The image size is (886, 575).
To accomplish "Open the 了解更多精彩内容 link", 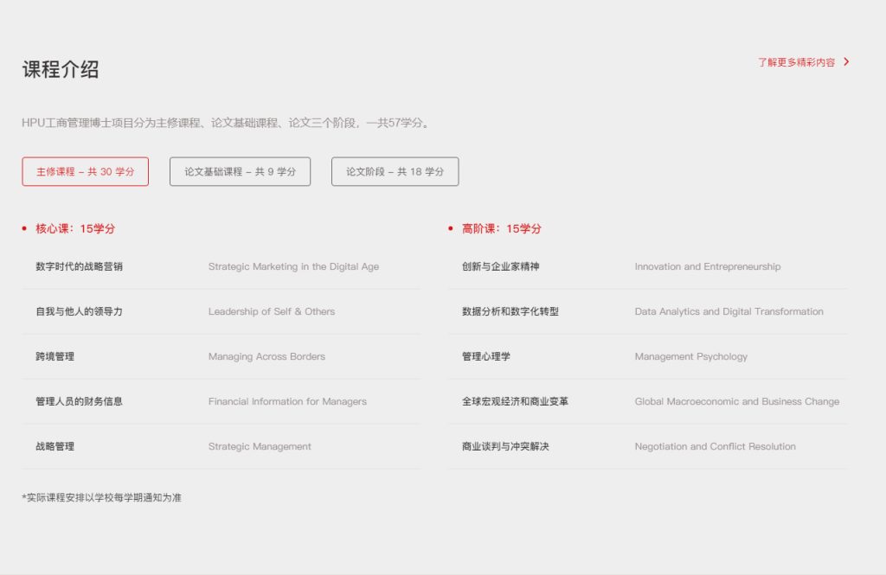I will click(x=796, y=62).
